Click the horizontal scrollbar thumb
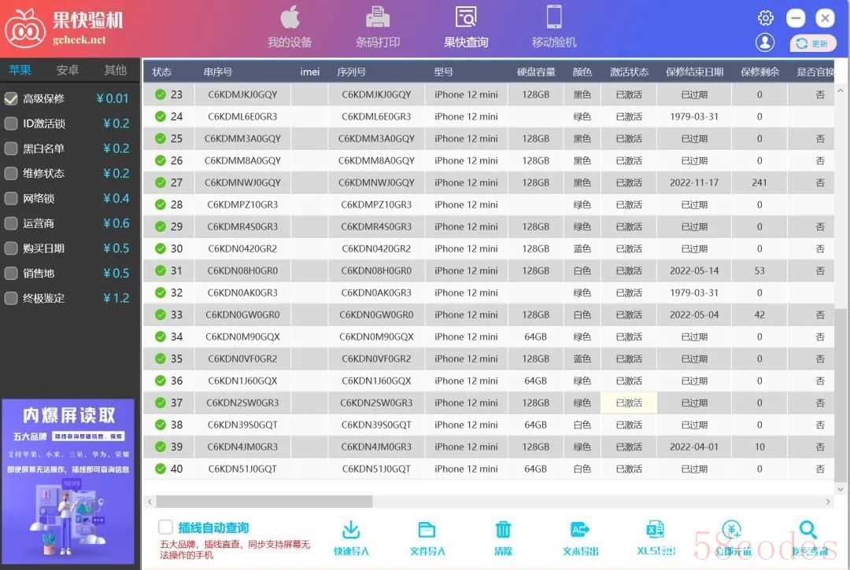Viewport: 850px width, 570px height. tap(264, 502)
